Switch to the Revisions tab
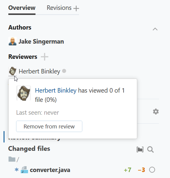Image resolution: width=170 pixels, height=178 pixels. coord(59,8)
